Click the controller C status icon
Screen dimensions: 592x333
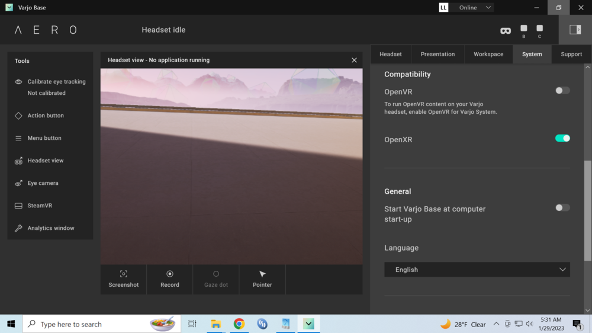coord(539,31)
